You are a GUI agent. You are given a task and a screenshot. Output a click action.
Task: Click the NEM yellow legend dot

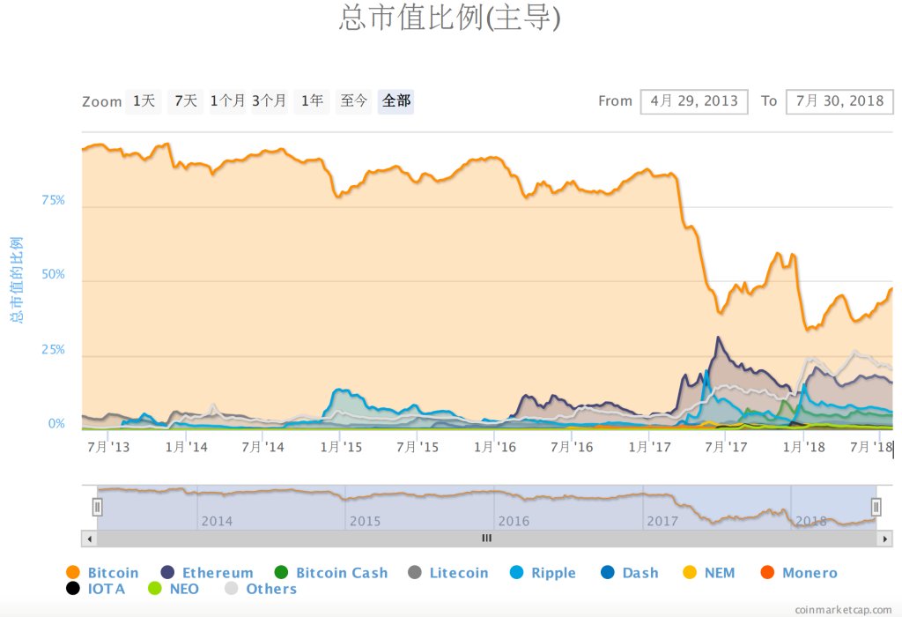[x=690, y=573]
